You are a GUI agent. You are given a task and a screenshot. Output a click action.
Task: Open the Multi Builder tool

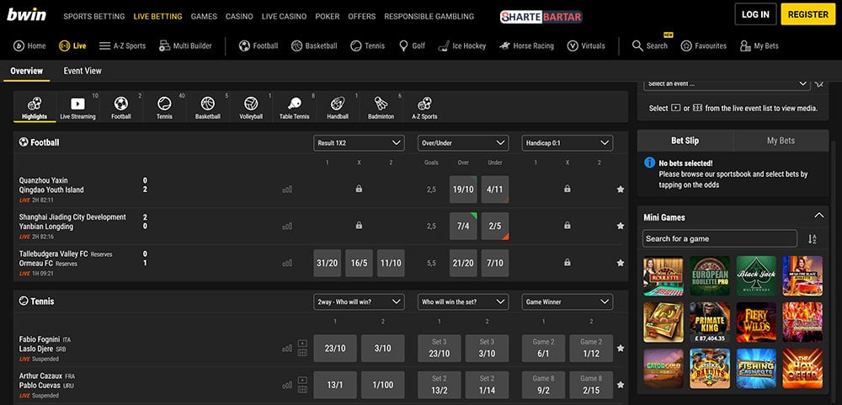185,46
